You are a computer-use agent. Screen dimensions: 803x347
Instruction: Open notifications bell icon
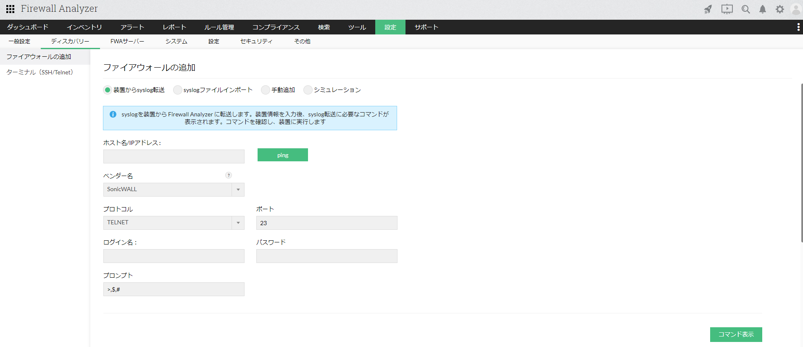click(x=763, y=9)
